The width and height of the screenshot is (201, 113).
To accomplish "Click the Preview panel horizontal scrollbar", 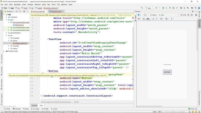I will click(149, 106).
